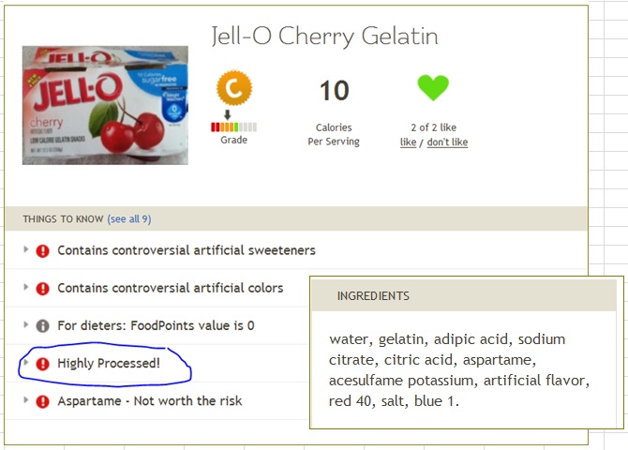Open the see all 9 link
Screen dimensions: 628x450
coord(129,219)
